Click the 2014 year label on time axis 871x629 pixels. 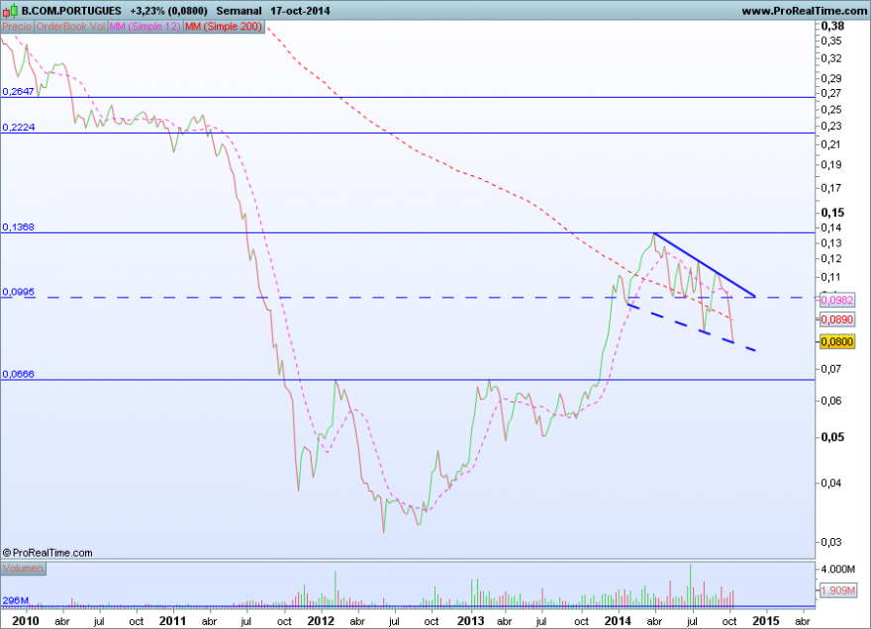618,621
